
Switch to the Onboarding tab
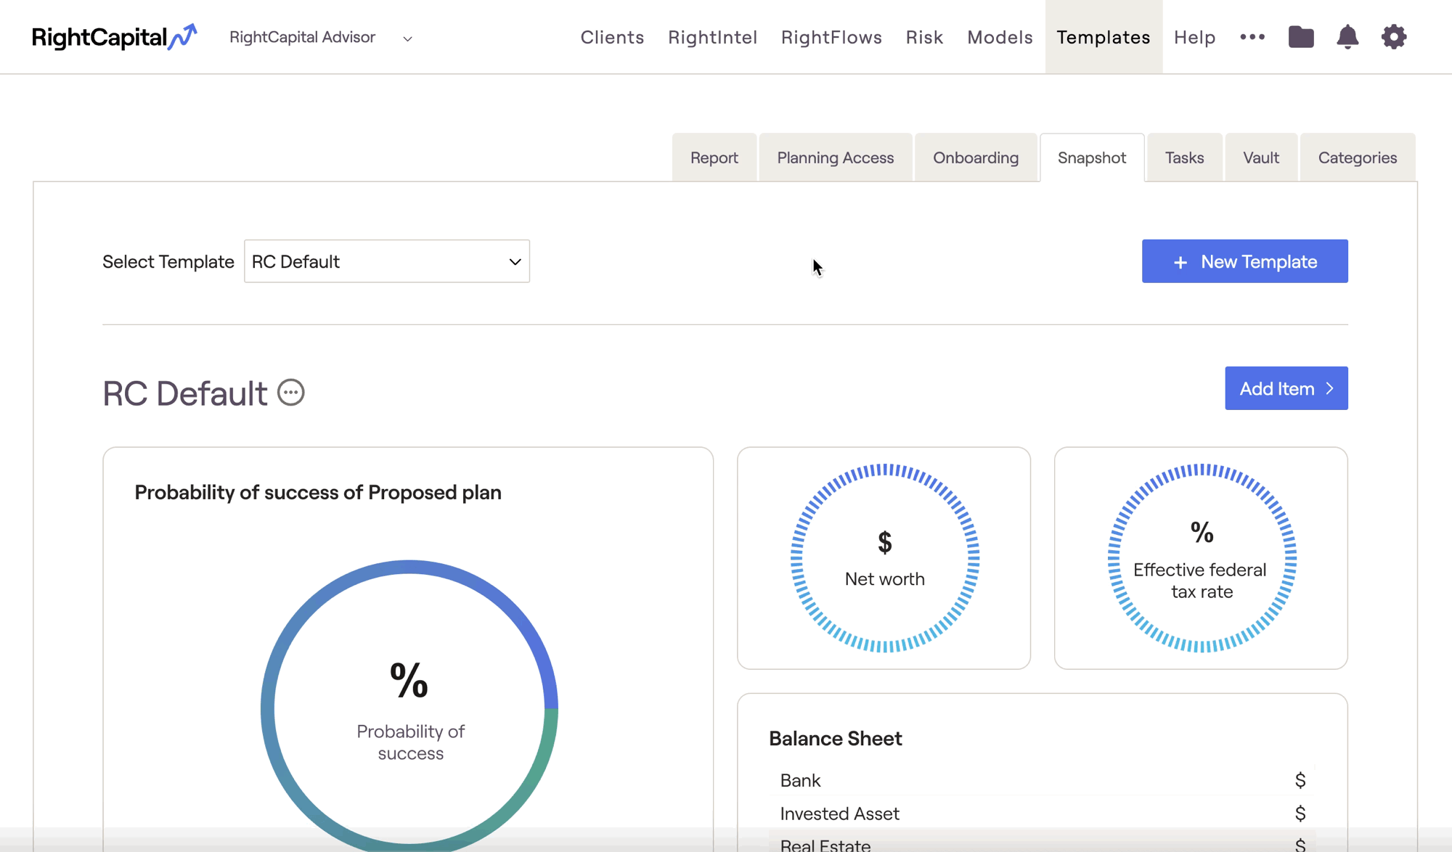click(976, 157)
